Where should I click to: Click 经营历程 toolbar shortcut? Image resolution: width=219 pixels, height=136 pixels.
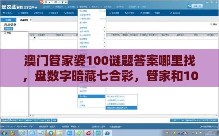[23, 13]
